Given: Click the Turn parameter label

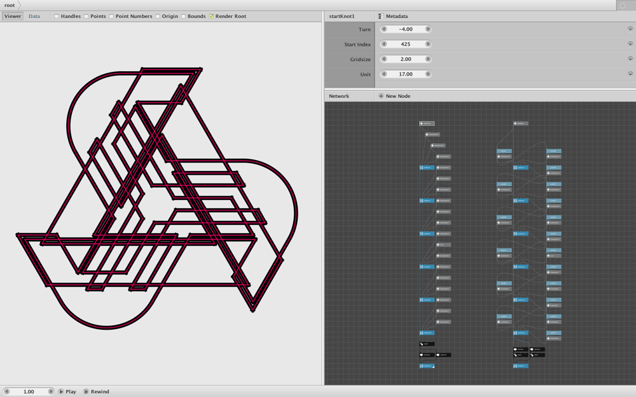Looking at the screenshot, I should [x=364, y=30].
